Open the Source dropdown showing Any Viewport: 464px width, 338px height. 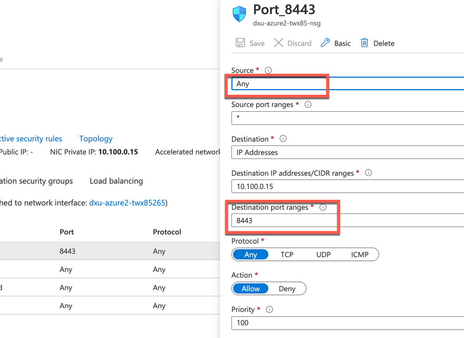[x=348, y=84]
